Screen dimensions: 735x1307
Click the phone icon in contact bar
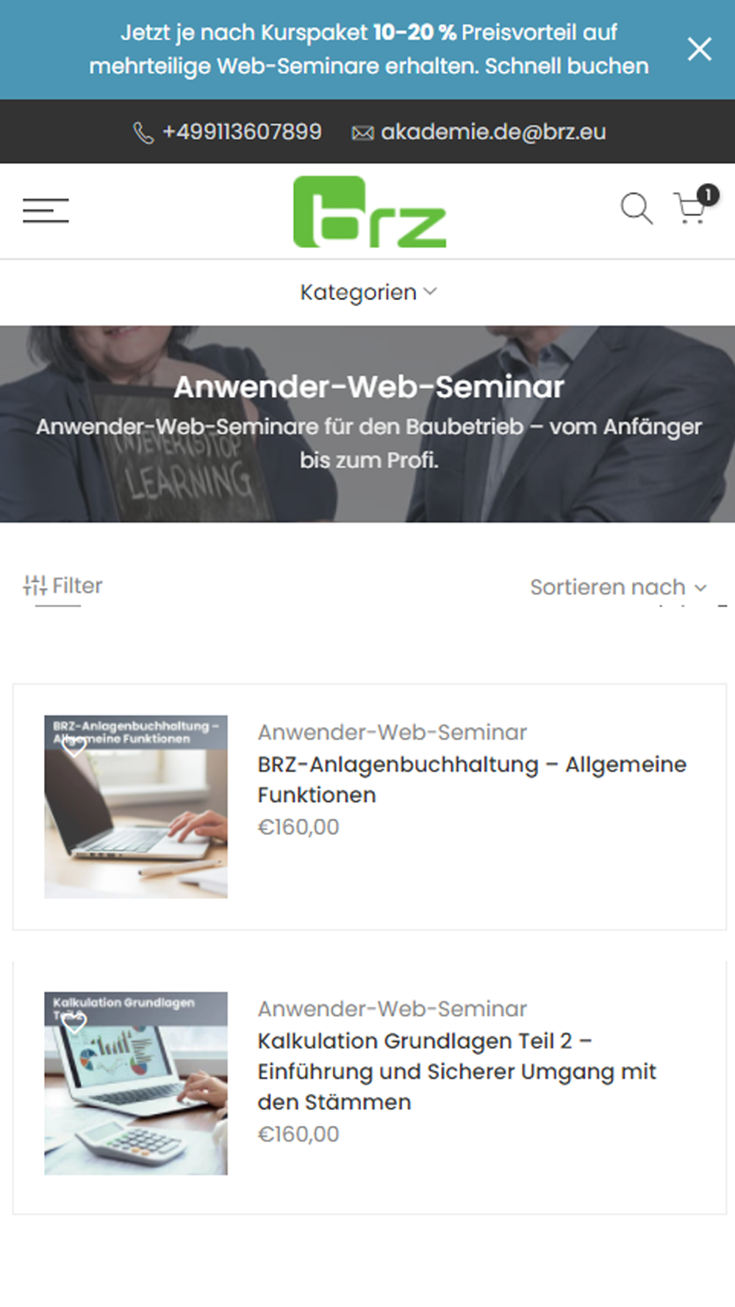(x=143, y=133)
